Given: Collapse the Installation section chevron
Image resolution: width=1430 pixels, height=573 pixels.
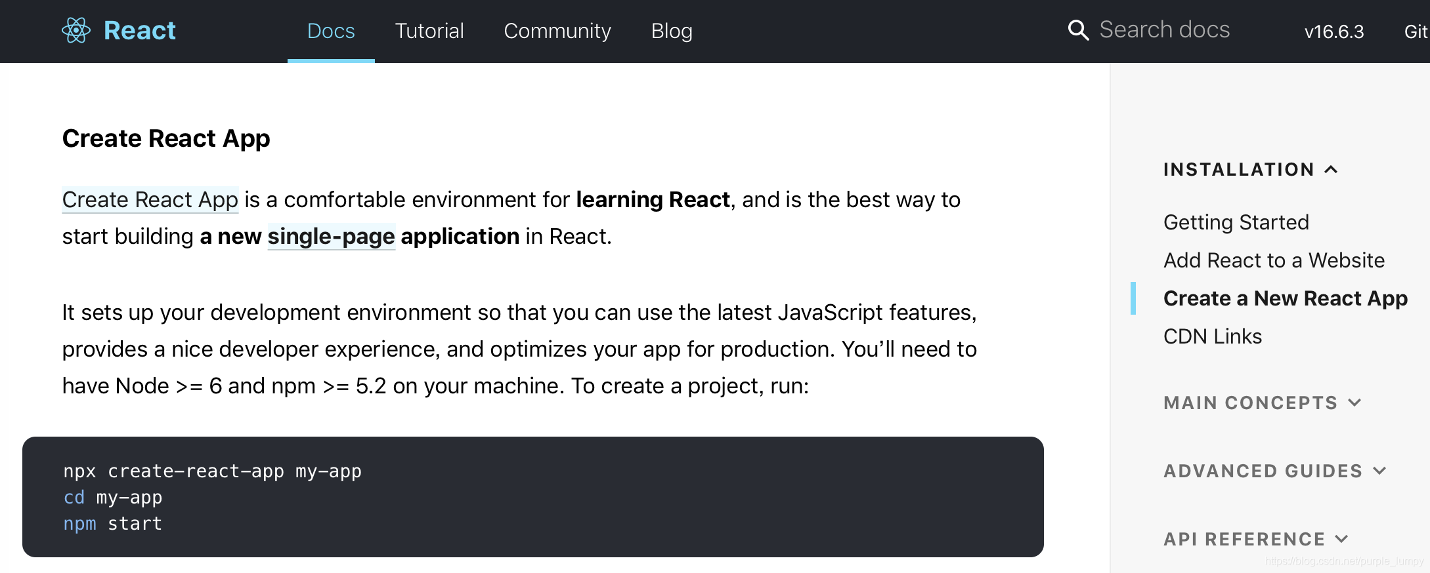Looking at the screenshot, I should click(x=1331, y=170).
